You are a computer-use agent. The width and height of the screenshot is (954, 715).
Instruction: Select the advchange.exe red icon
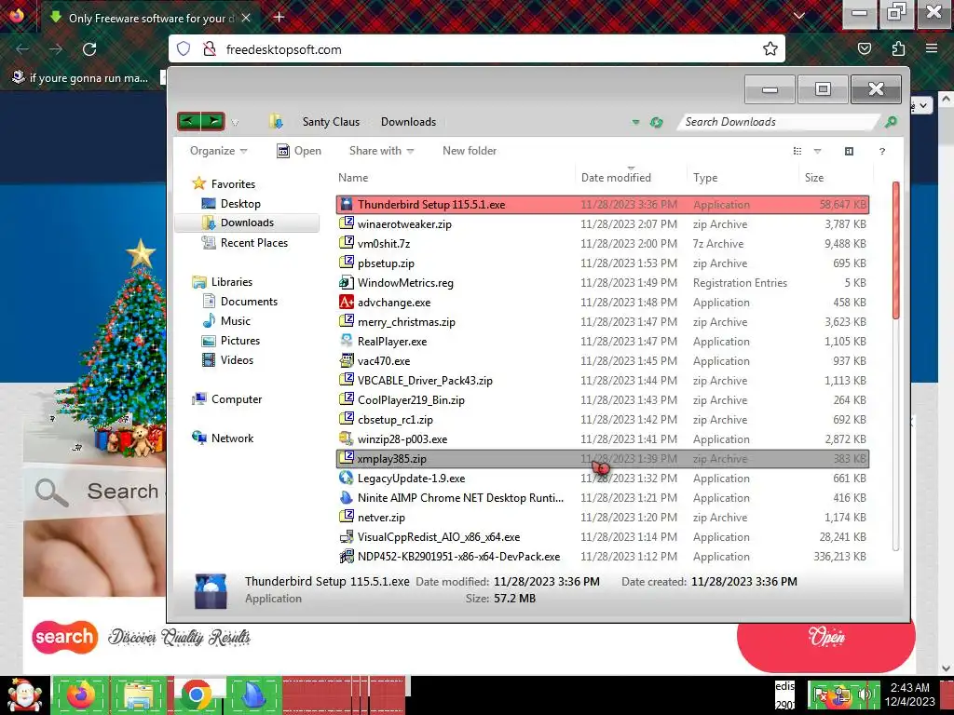coord(347,303)
